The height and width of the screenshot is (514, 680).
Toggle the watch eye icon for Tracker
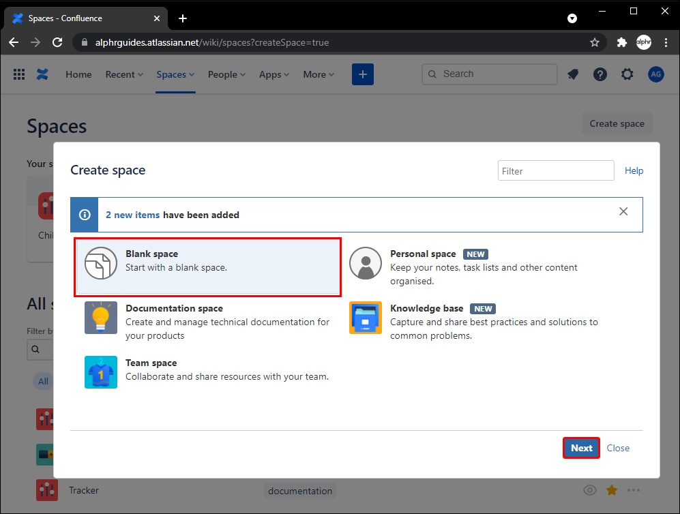[x=590, y=490]
